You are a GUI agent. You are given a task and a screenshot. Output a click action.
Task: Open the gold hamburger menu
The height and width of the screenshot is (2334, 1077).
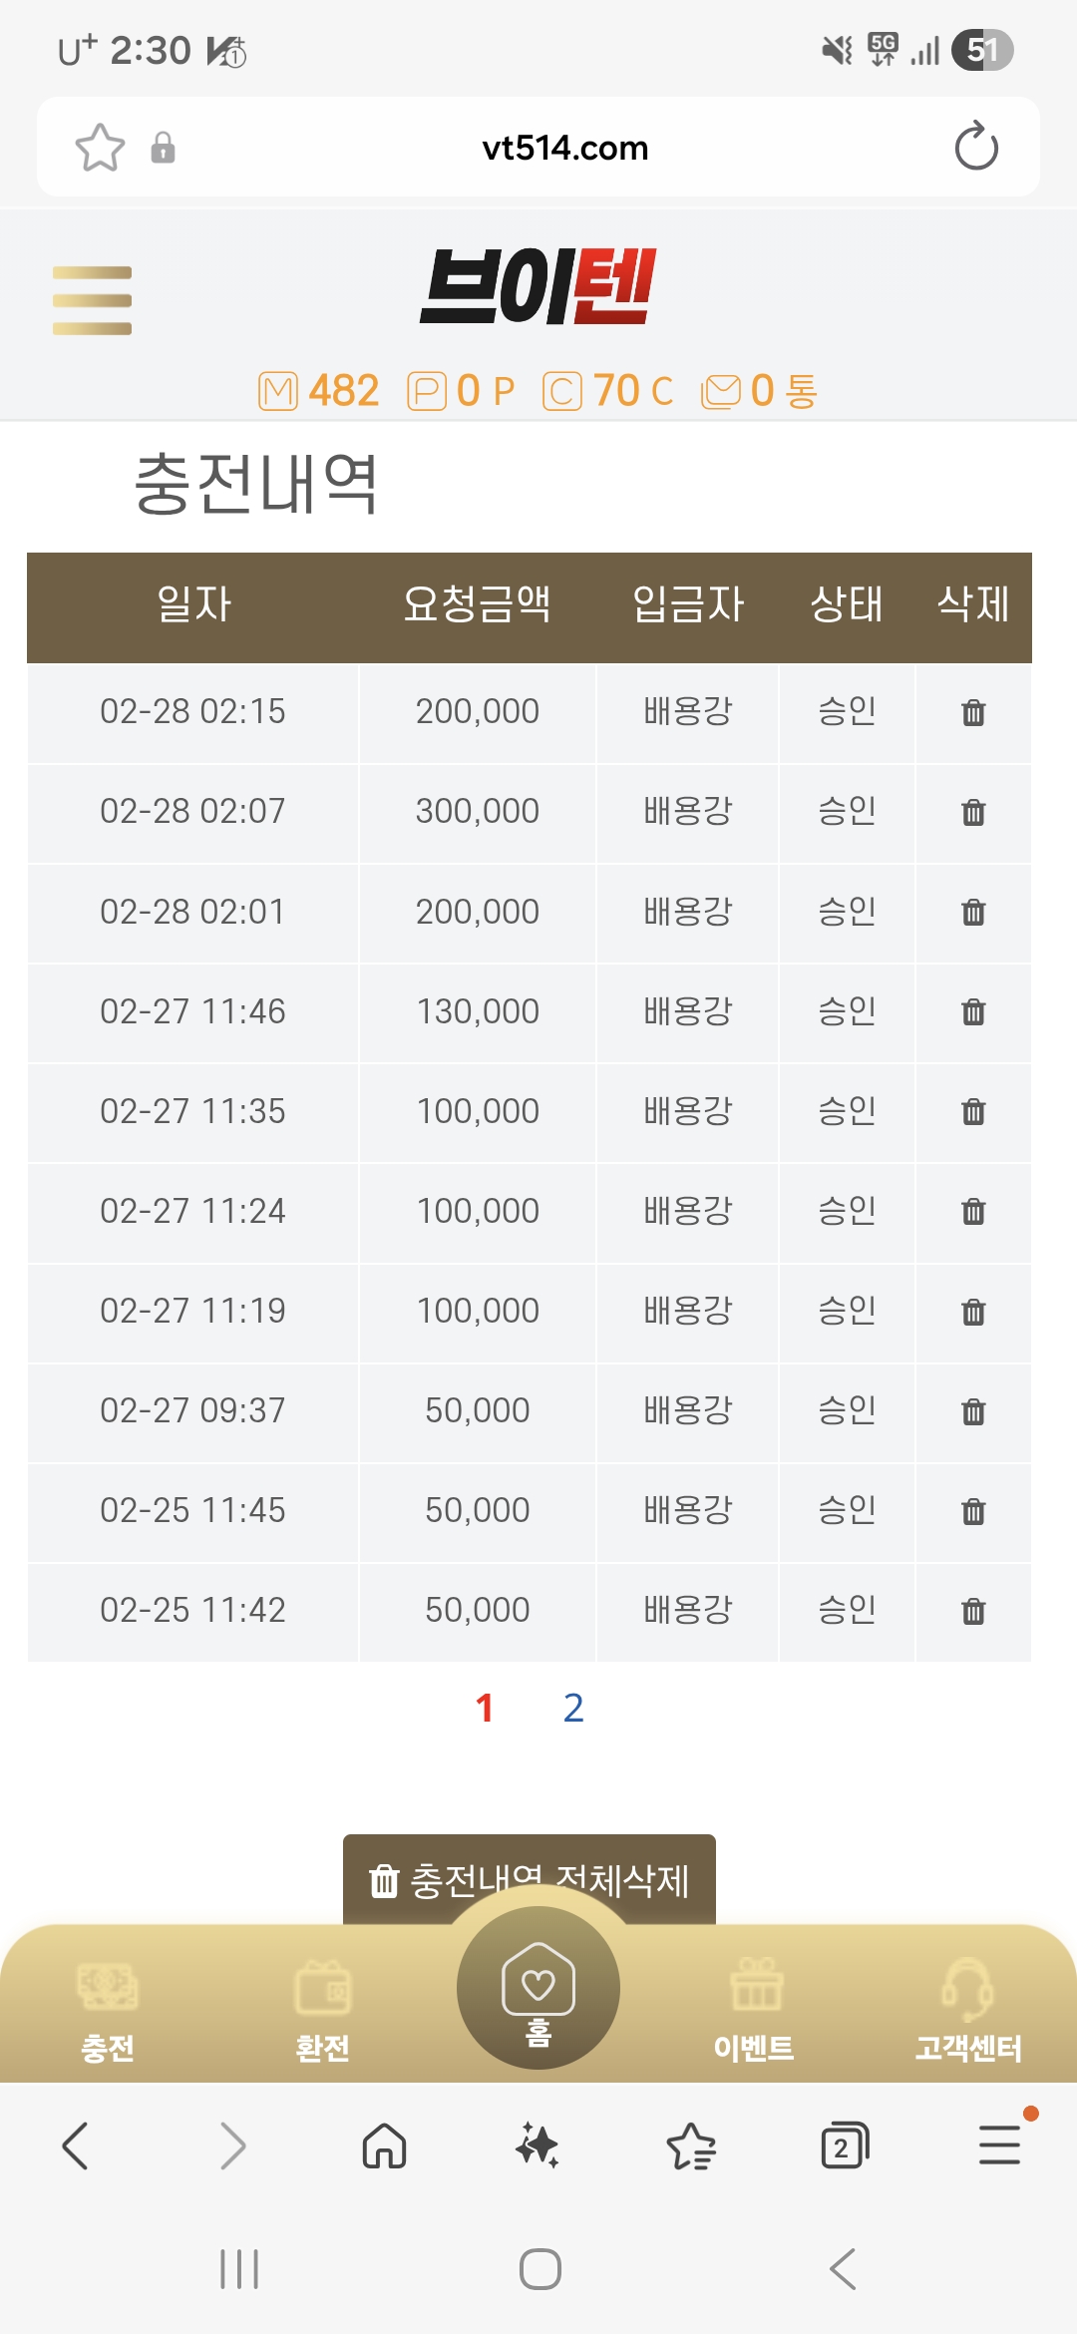tap(92, 300)
